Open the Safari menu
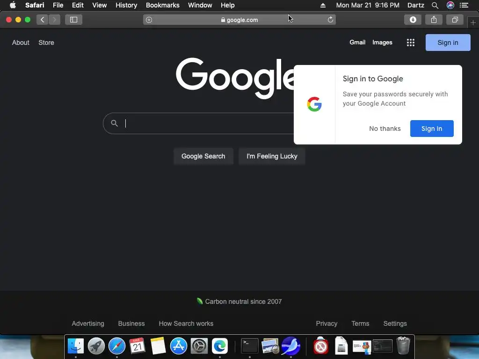The width and height of the screenshot is (479, 359). coord(35,5)
